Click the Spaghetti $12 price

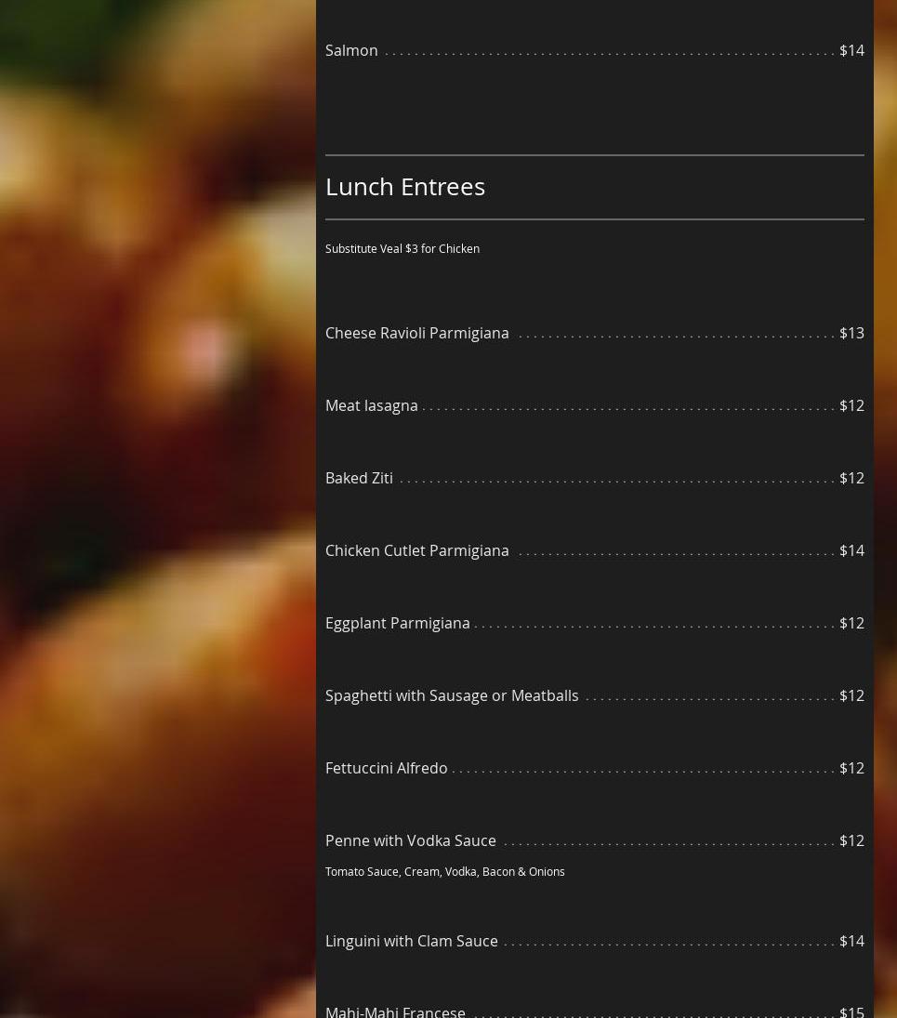851,695
